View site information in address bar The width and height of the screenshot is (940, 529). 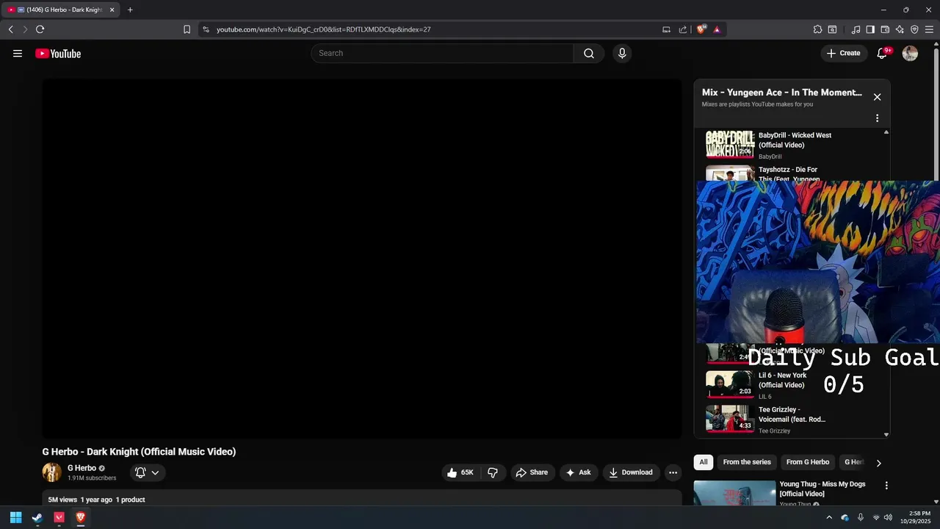tap(206, 29)
